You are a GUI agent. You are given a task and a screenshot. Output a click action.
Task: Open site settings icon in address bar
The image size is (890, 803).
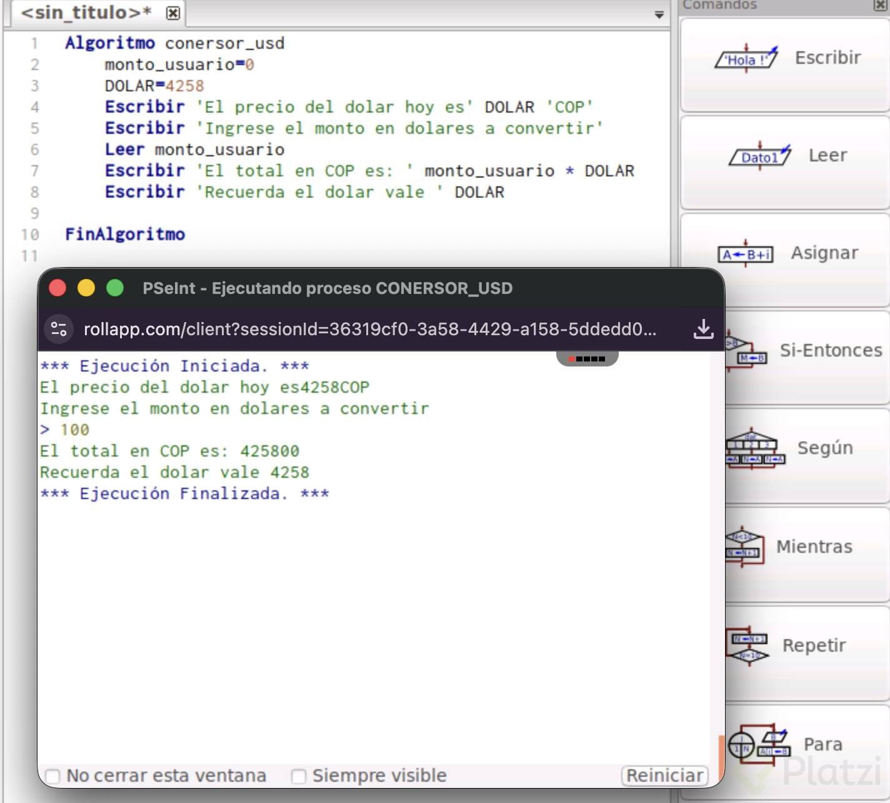59,329
